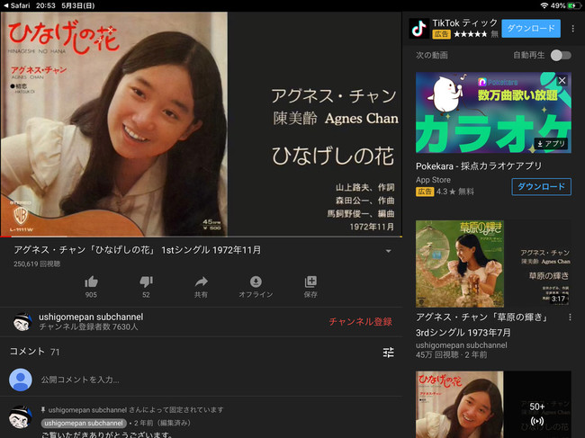
Task: Tap your blue user avatar
Action: (x=21, y=380)
